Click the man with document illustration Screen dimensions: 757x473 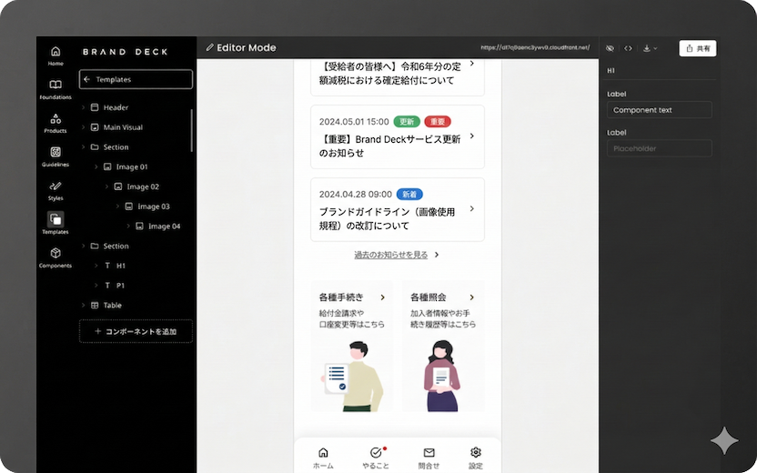click(x=352, y=376)
